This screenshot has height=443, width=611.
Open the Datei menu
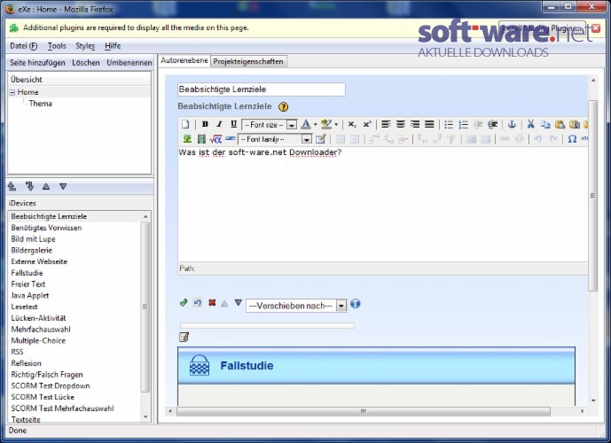[x=24, y=46]
